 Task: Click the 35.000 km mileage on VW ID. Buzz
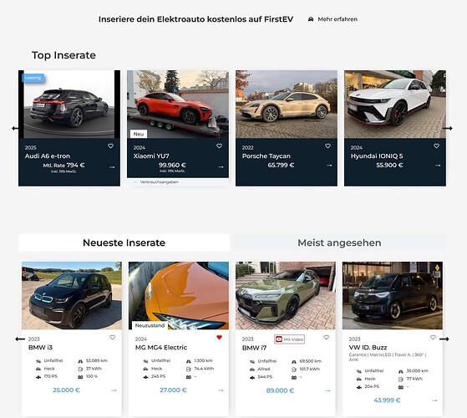(417, 371)
